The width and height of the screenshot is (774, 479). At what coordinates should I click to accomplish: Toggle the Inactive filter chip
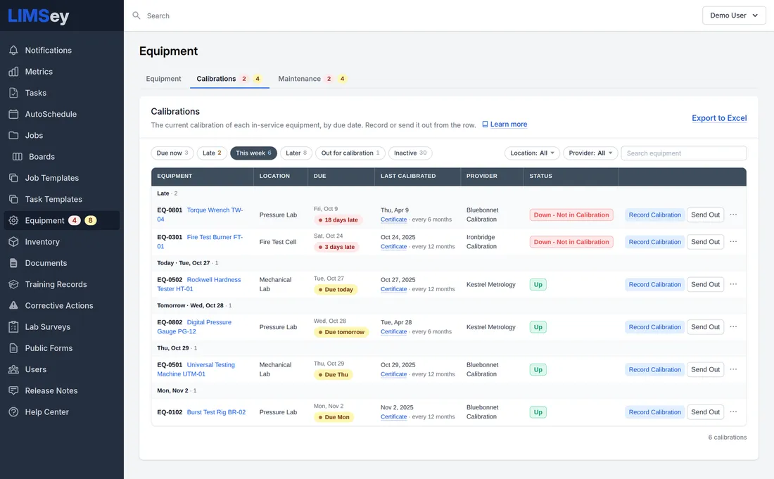(410, 153)
